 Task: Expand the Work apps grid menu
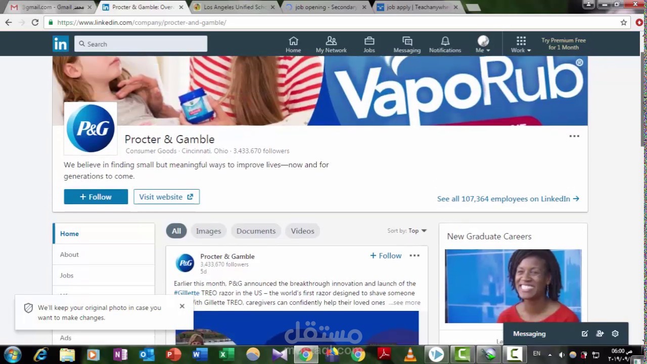point(521,44)
